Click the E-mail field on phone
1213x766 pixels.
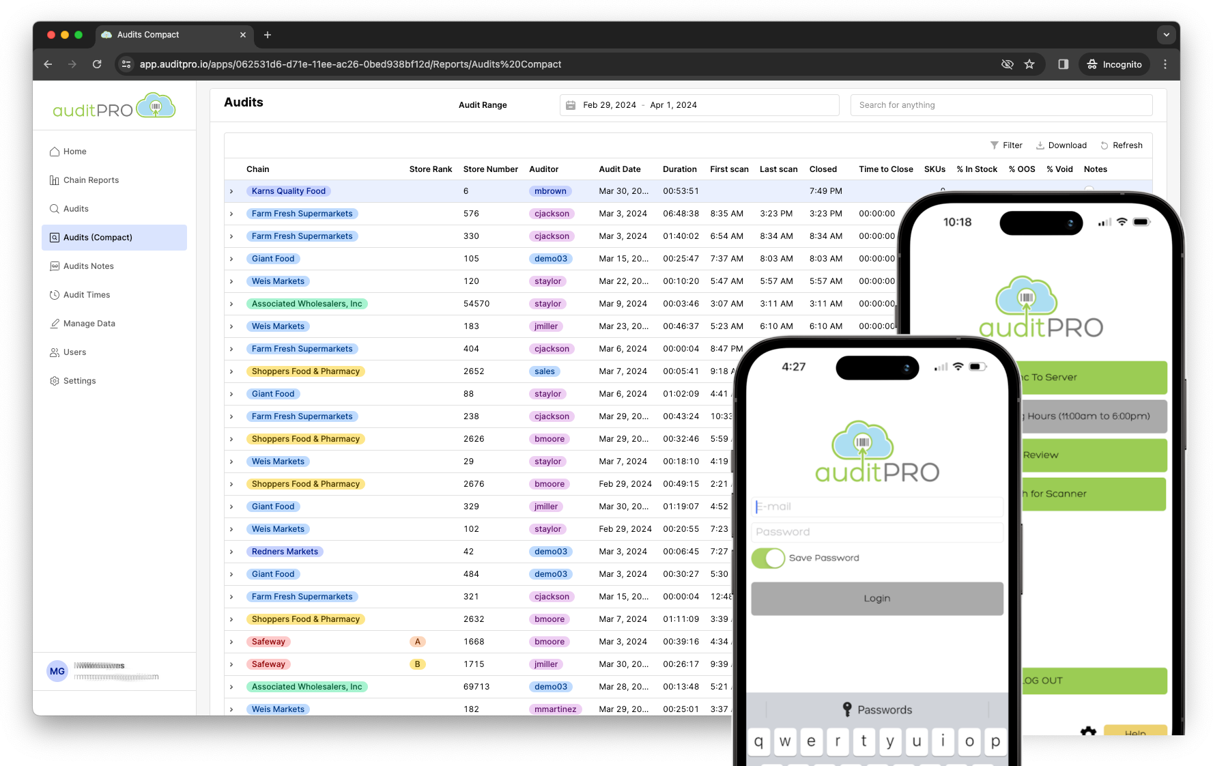coord(877,507)
